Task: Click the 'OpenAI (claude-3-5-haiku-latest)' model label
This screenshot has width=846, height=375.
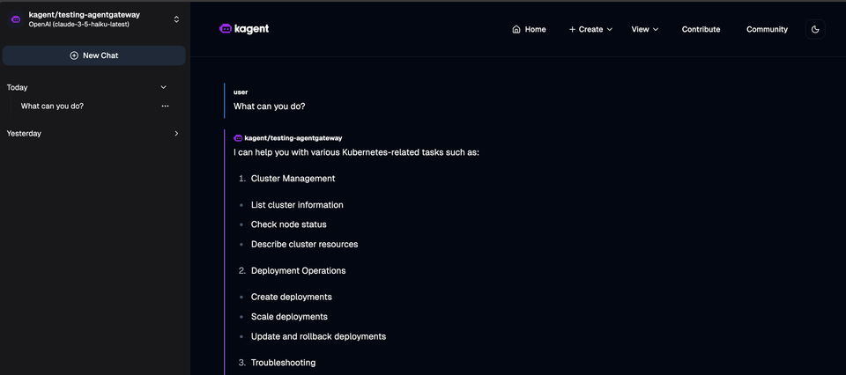Action: point(78,25)
